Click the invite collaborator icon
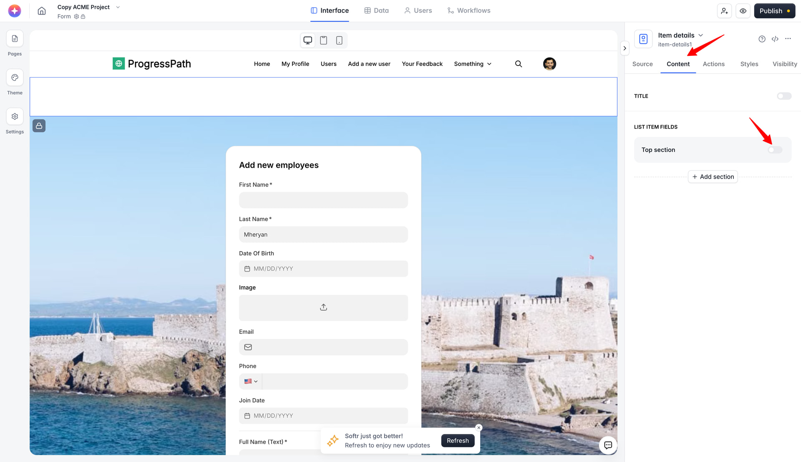Image resolution: width=801 pixels, height=462 pixels. 724,11
